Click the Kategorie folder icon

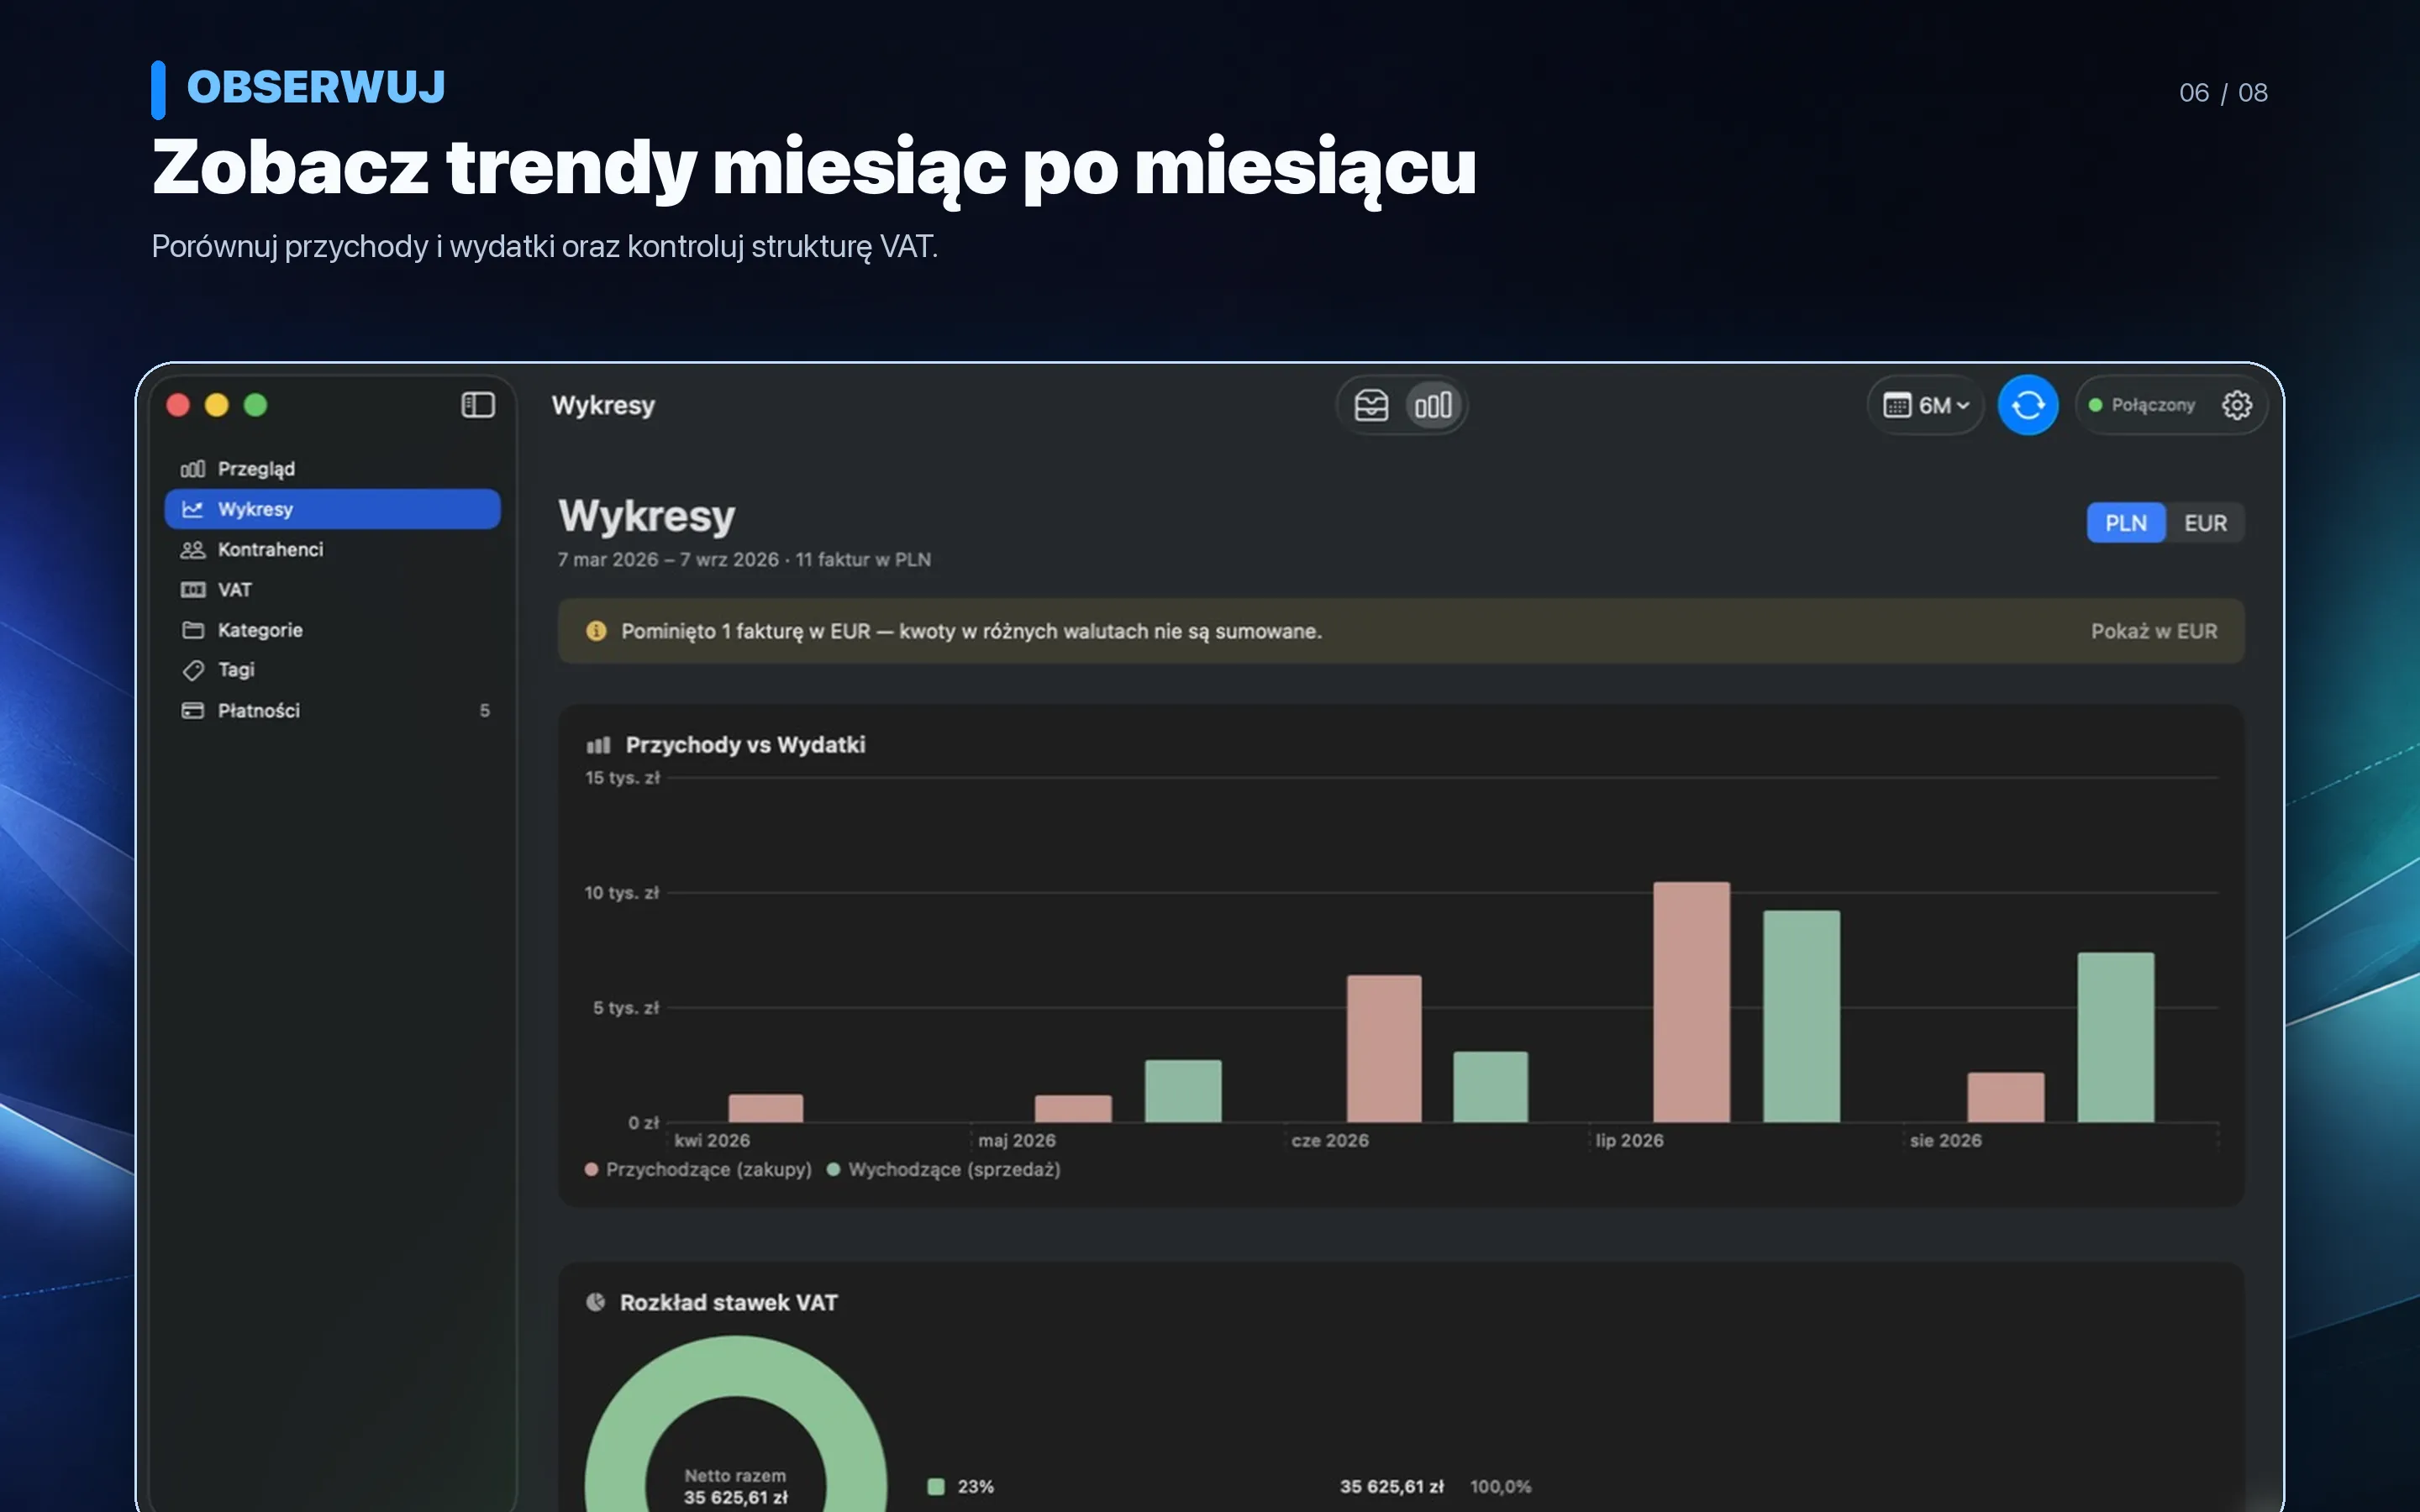click(x=193, y=630)
